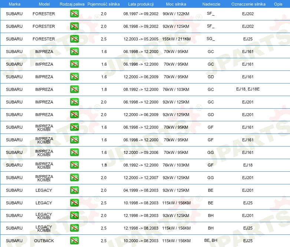Click the Pojemność silnika column header
This screenshot has height=247, width=290.
103,4
